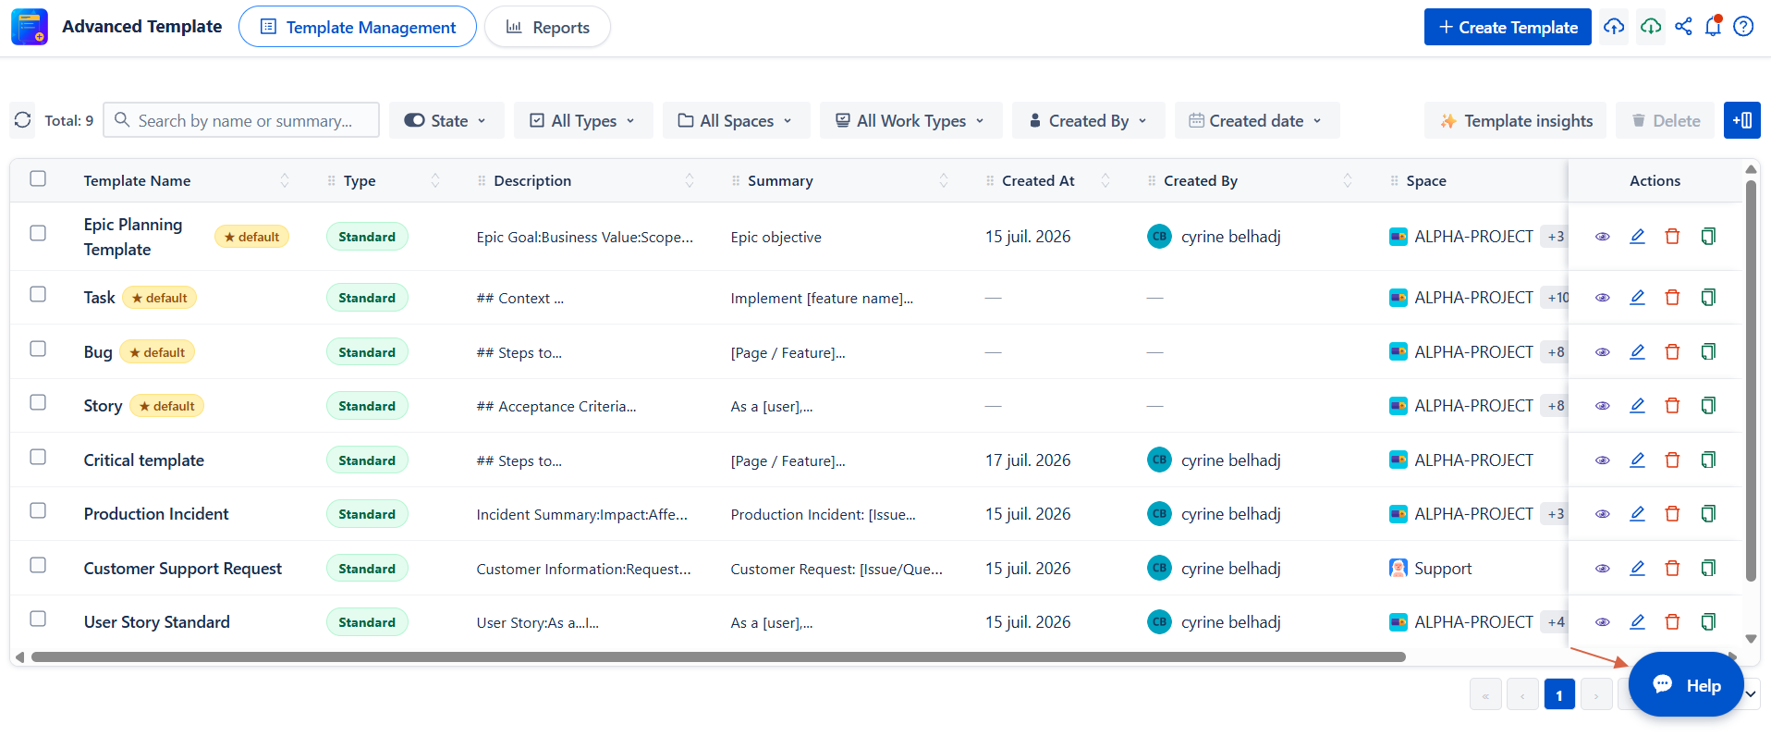Delete the Critical template row
This screenshot has height=736, width=1771.
point(1672,460)
